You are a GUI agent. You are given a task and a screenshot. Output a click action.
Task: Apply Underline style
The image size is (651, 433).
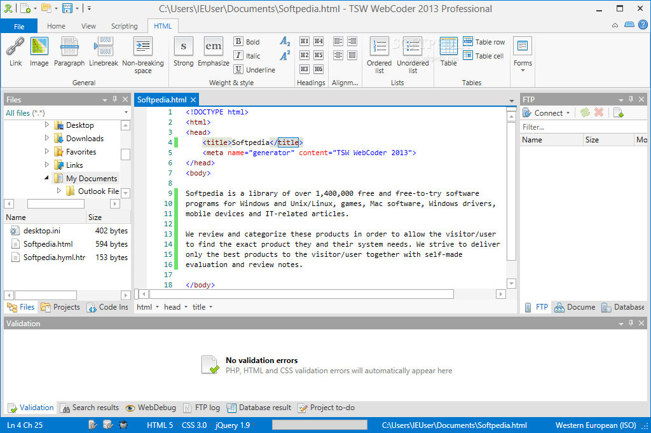tap(254, 69)
